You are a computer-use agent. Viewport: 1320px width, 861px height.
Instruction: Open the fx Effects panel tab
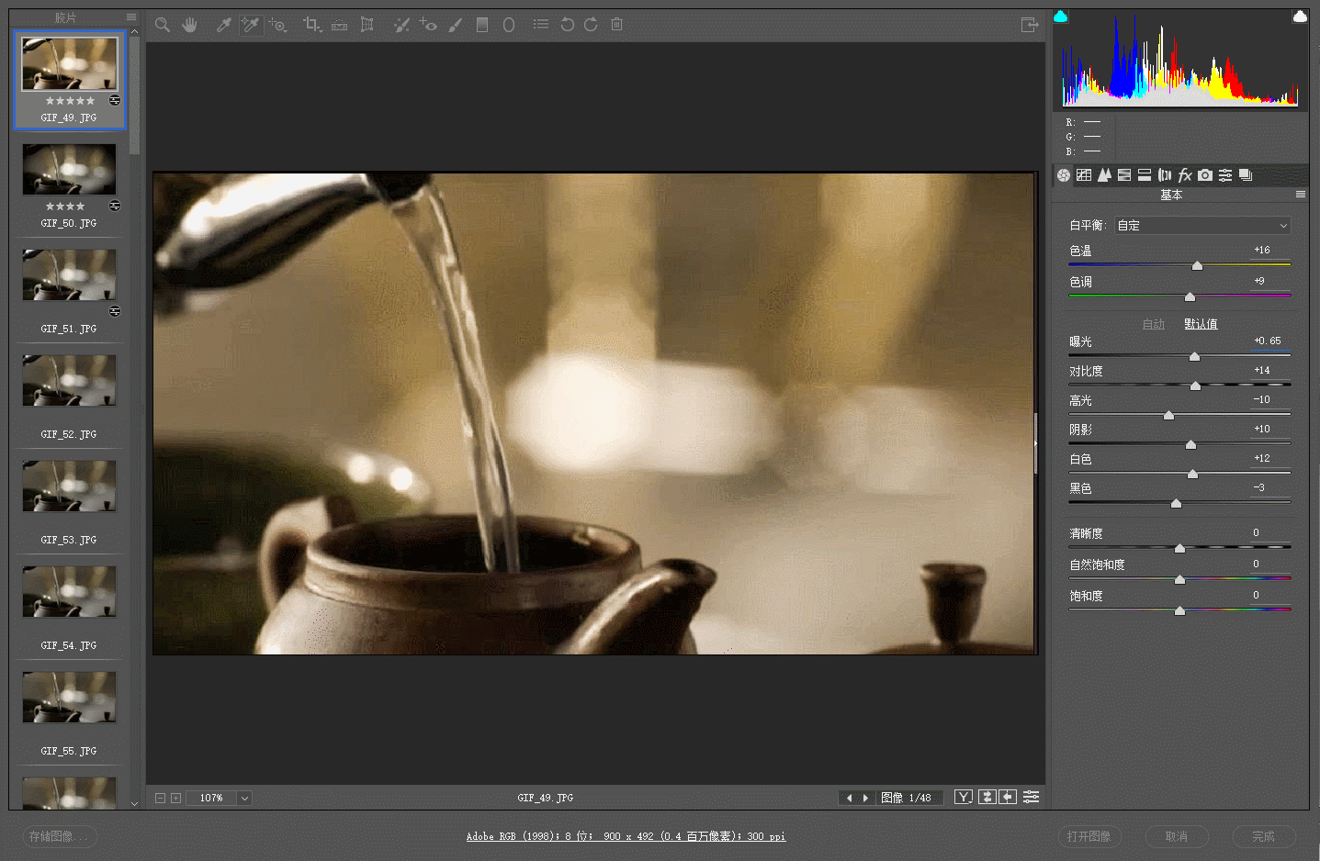tap(1185, 175)
